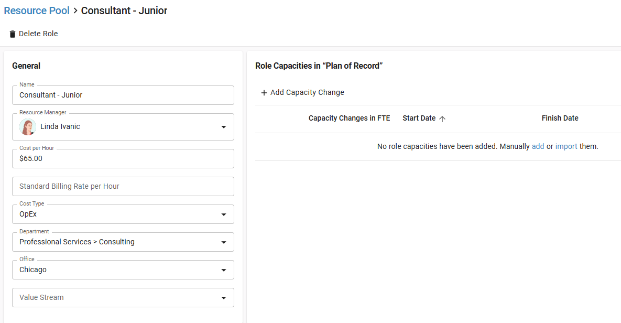621x323 pixels.
Task: Click the 'Chicago' office value
Action: 33,270
